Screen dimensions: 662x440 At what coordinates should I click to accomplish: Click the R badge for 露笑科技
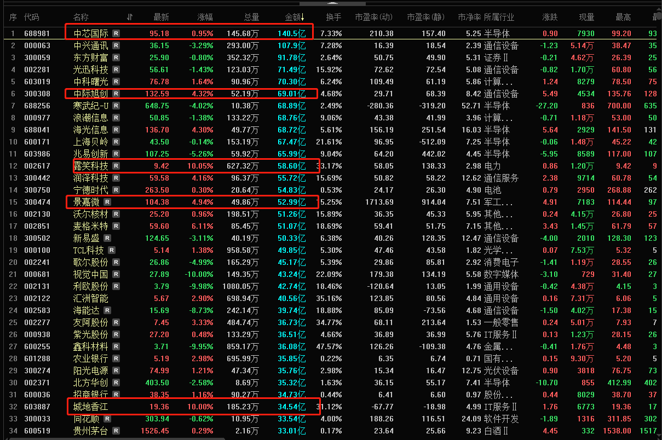coord(116,166)
